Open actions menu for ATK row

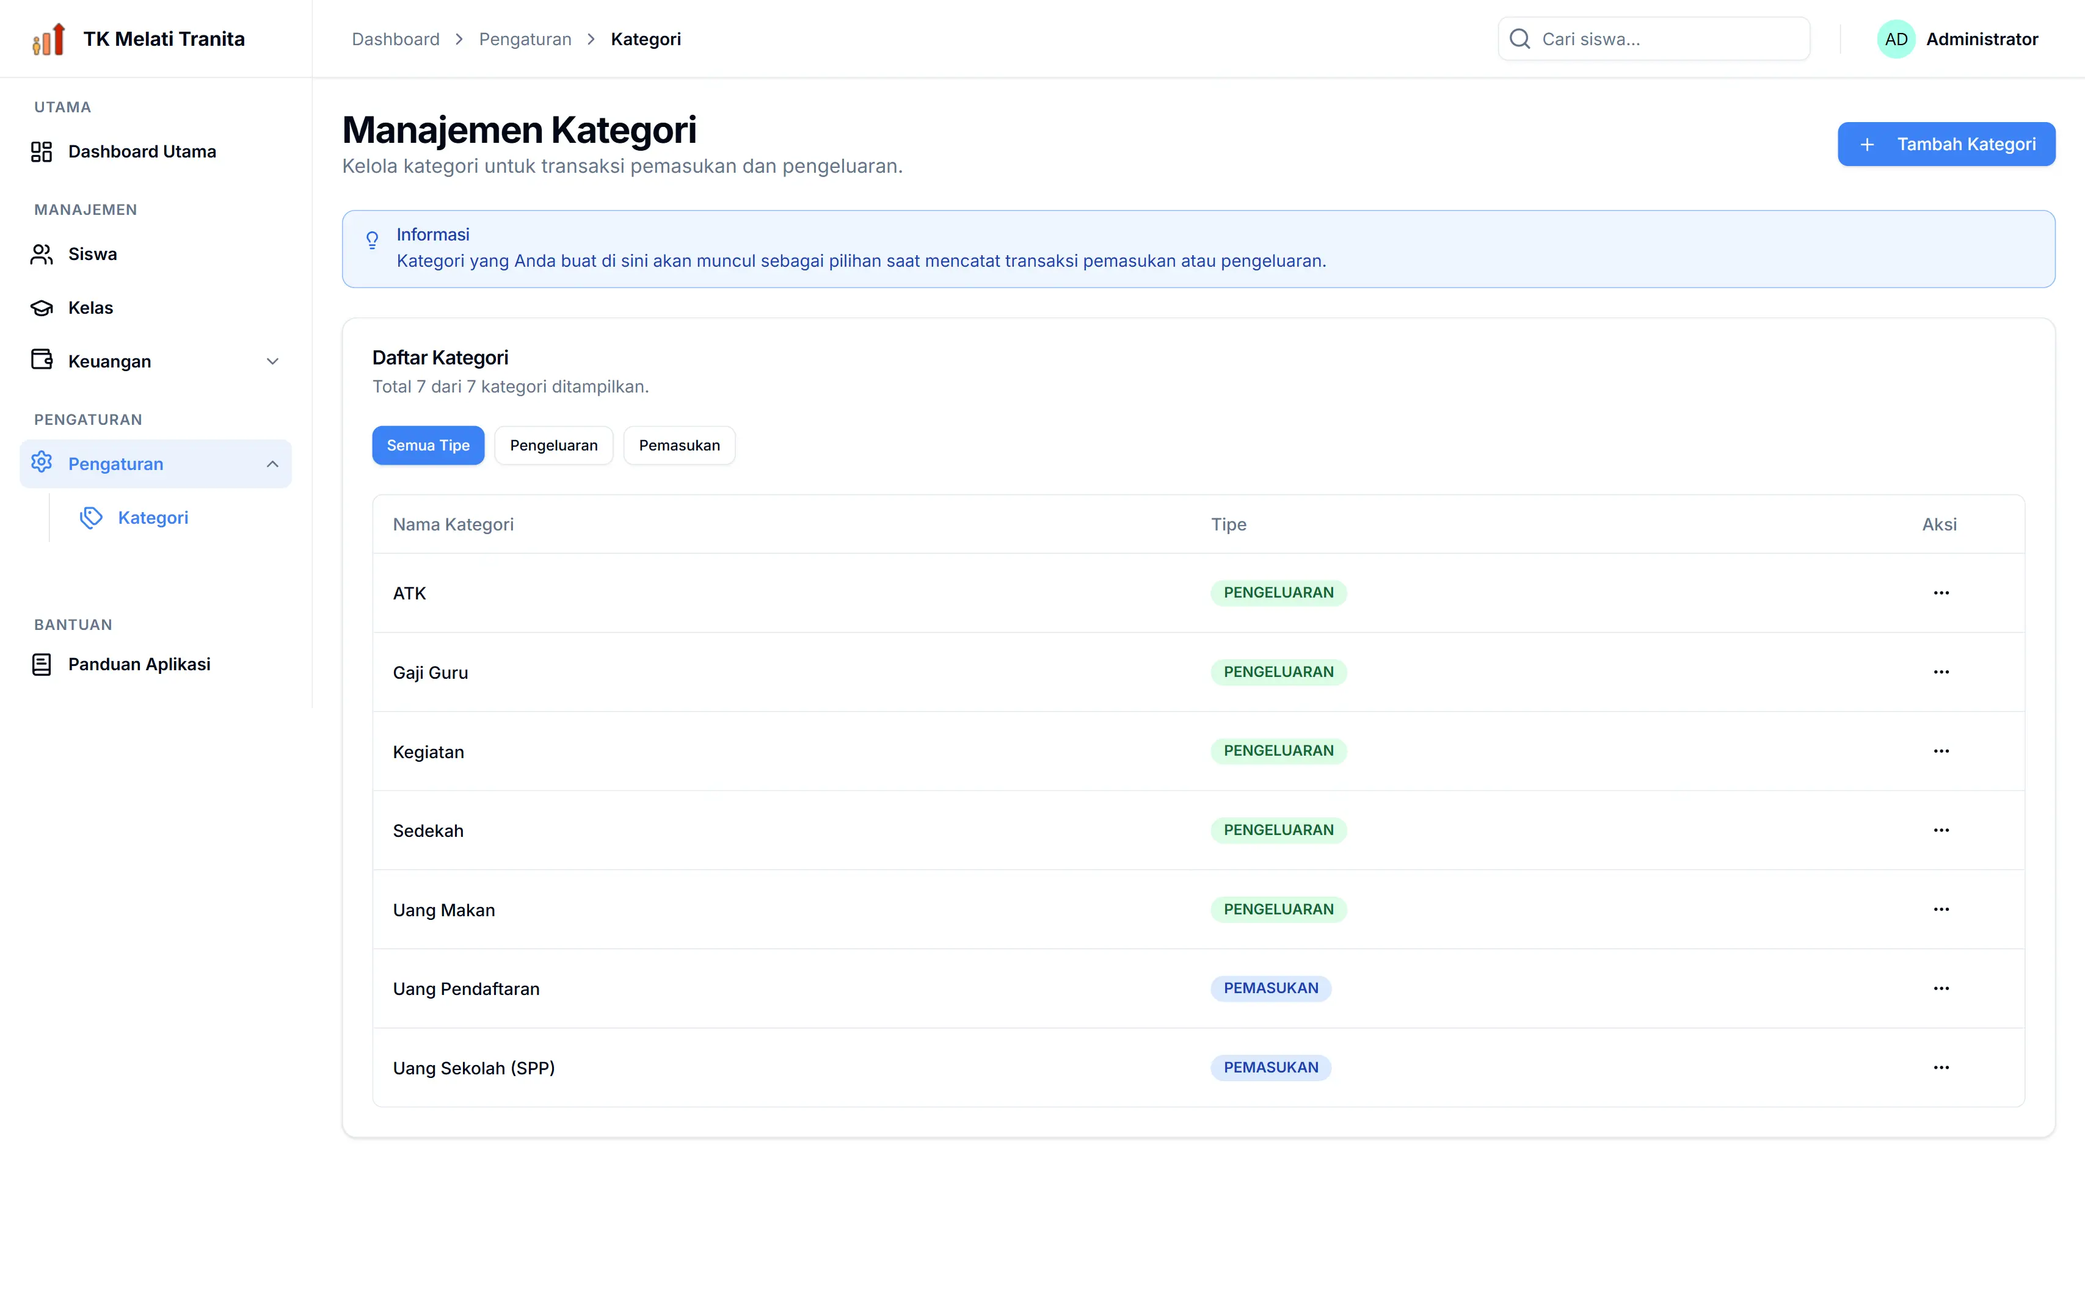1940,593
